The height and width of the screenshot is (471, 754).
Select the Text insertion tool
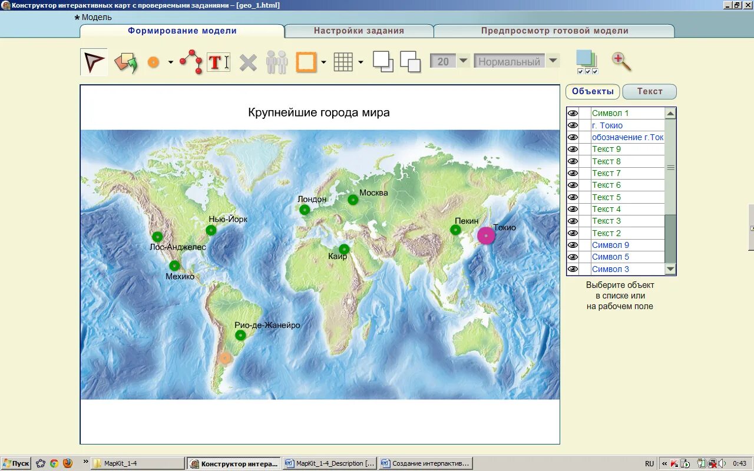coord(218,62)
